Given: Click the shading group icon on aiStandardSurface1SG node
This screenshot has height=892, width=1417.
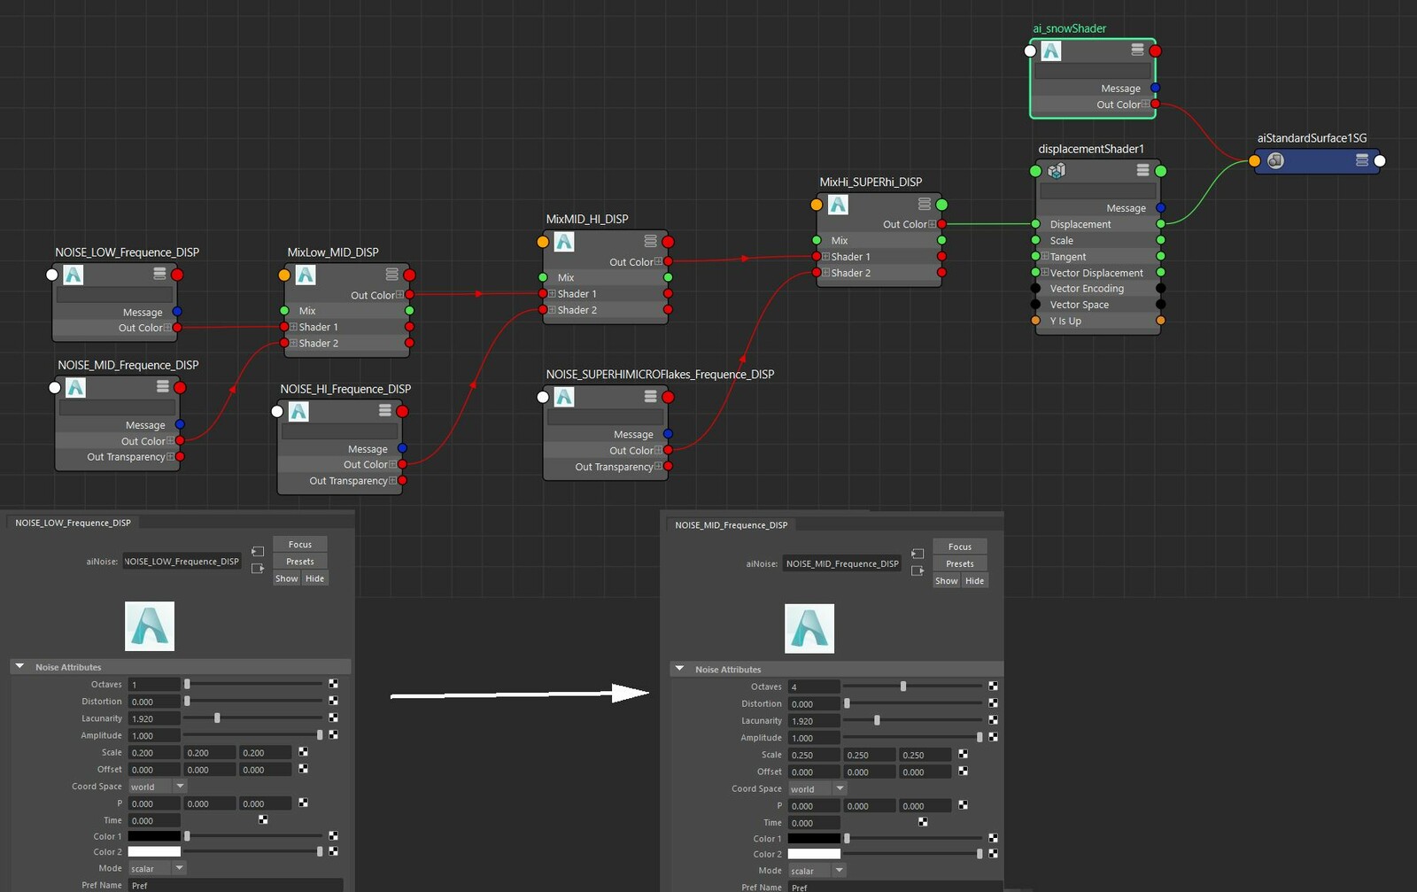Looking at the screenshot, I should click(1274, 161).
